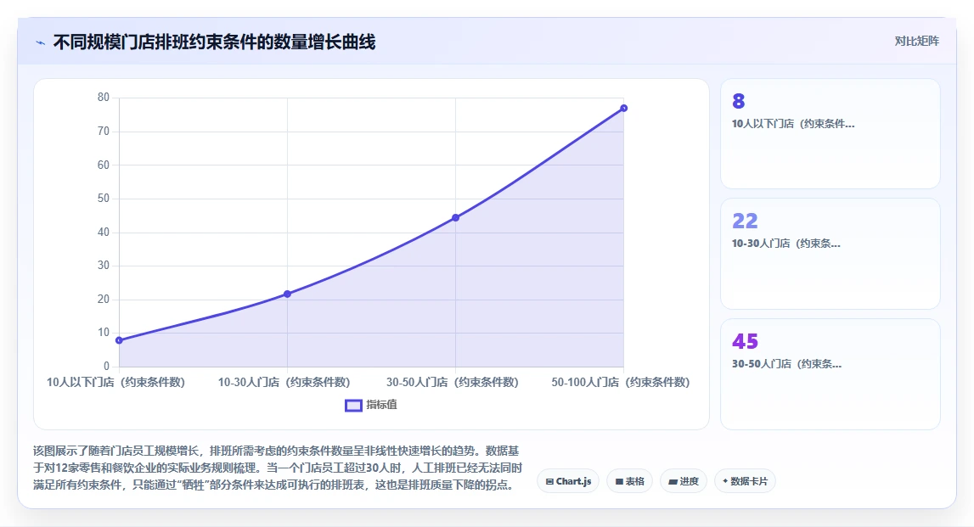Click the card caption 10-30人门店（约束条...
This screenshot has height=527, width=974.
785,244
